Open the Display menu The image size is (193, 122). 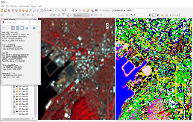(14, 6)
